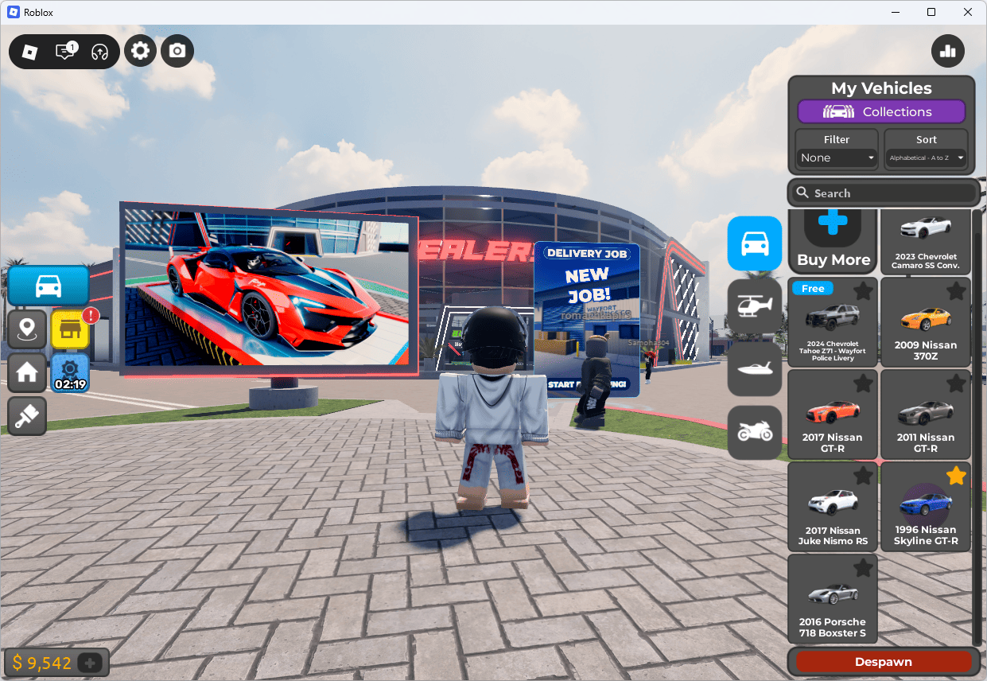This screenshot has height=681, width=987.
Task: Select the 2017 Nissan GT-R card
Action: 833,414
